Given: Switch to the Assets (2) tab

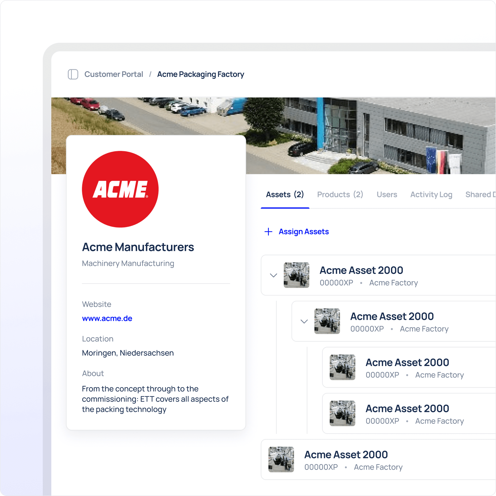Looking at the screenshot, I should [285, 195].
